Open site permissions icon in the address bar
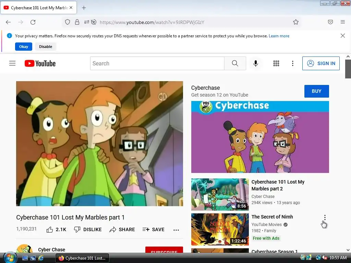The height and width of the screenshot is (263, 351). pos(86,22)
